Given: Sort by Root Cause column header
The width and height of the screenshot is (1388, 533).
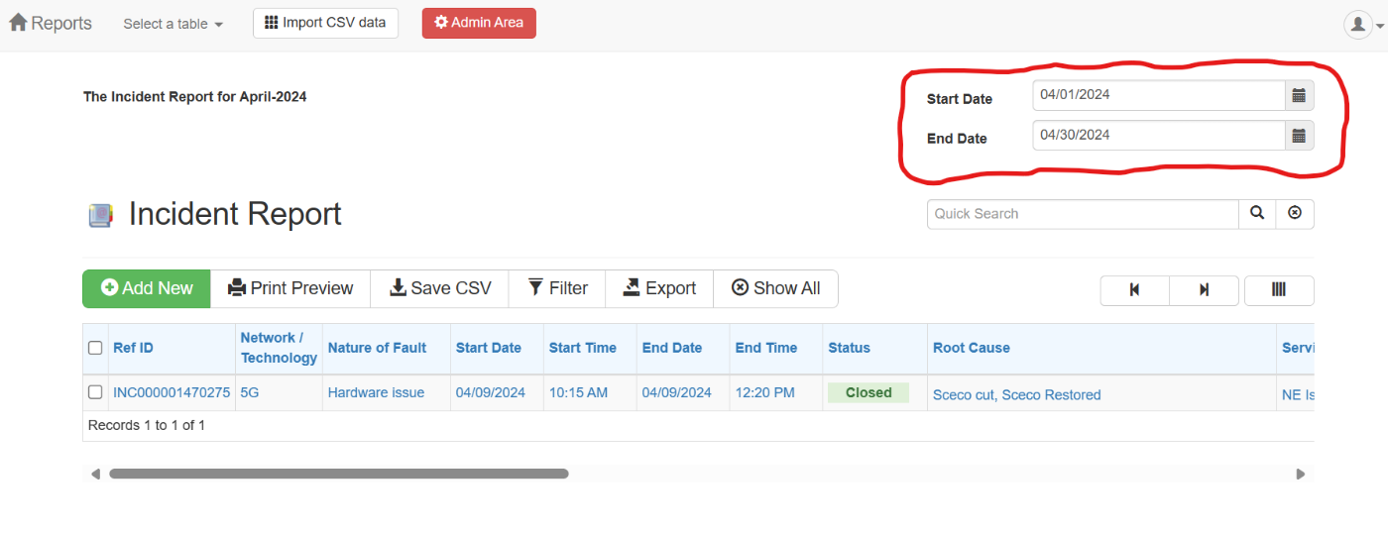Looking at the screenshot, I should tap(972, 348).
